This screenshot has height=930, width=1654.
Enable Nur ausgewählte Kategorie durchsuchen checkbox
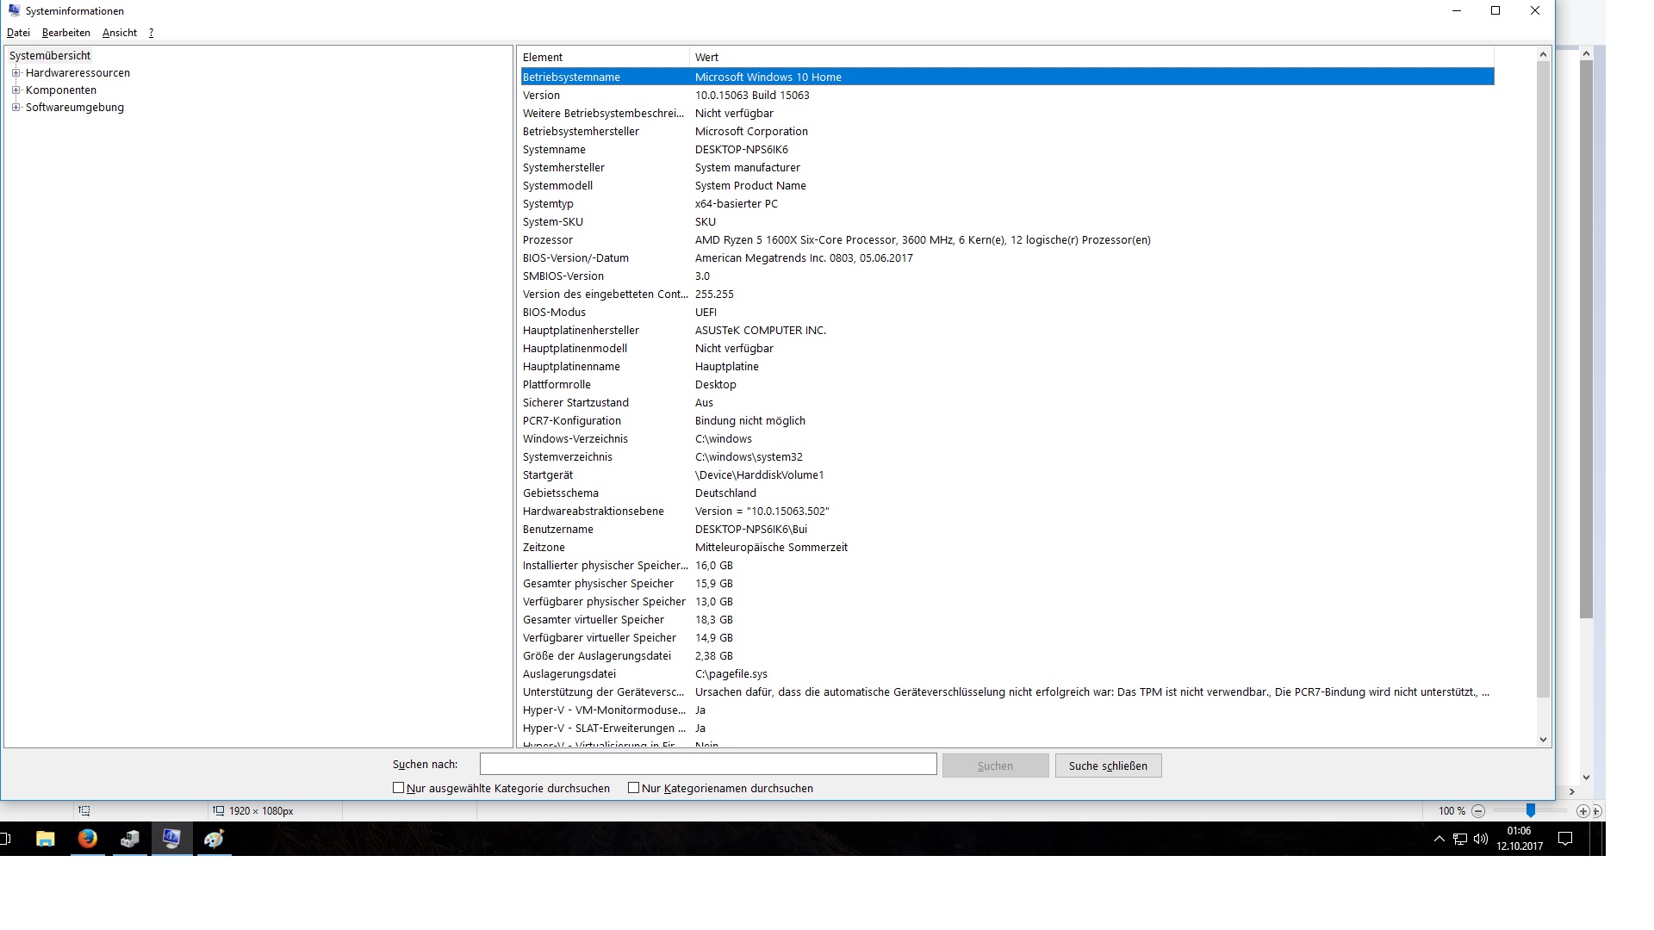[398, 788]
